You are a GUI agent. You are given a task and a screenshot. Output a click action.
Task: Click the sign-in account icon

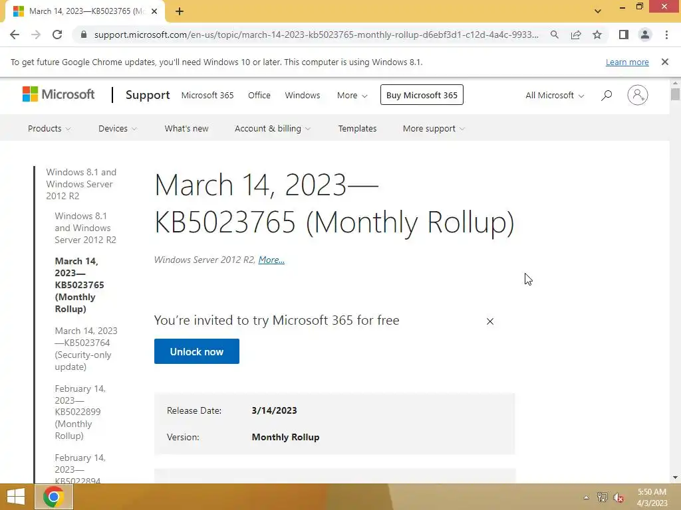coord(638,95)
